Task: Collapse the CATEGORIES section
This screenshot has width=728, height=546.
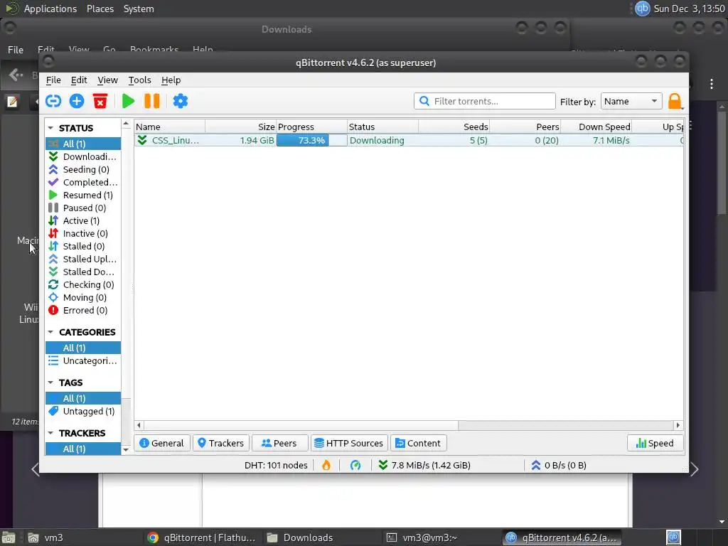Action: (x=50, y=333)
